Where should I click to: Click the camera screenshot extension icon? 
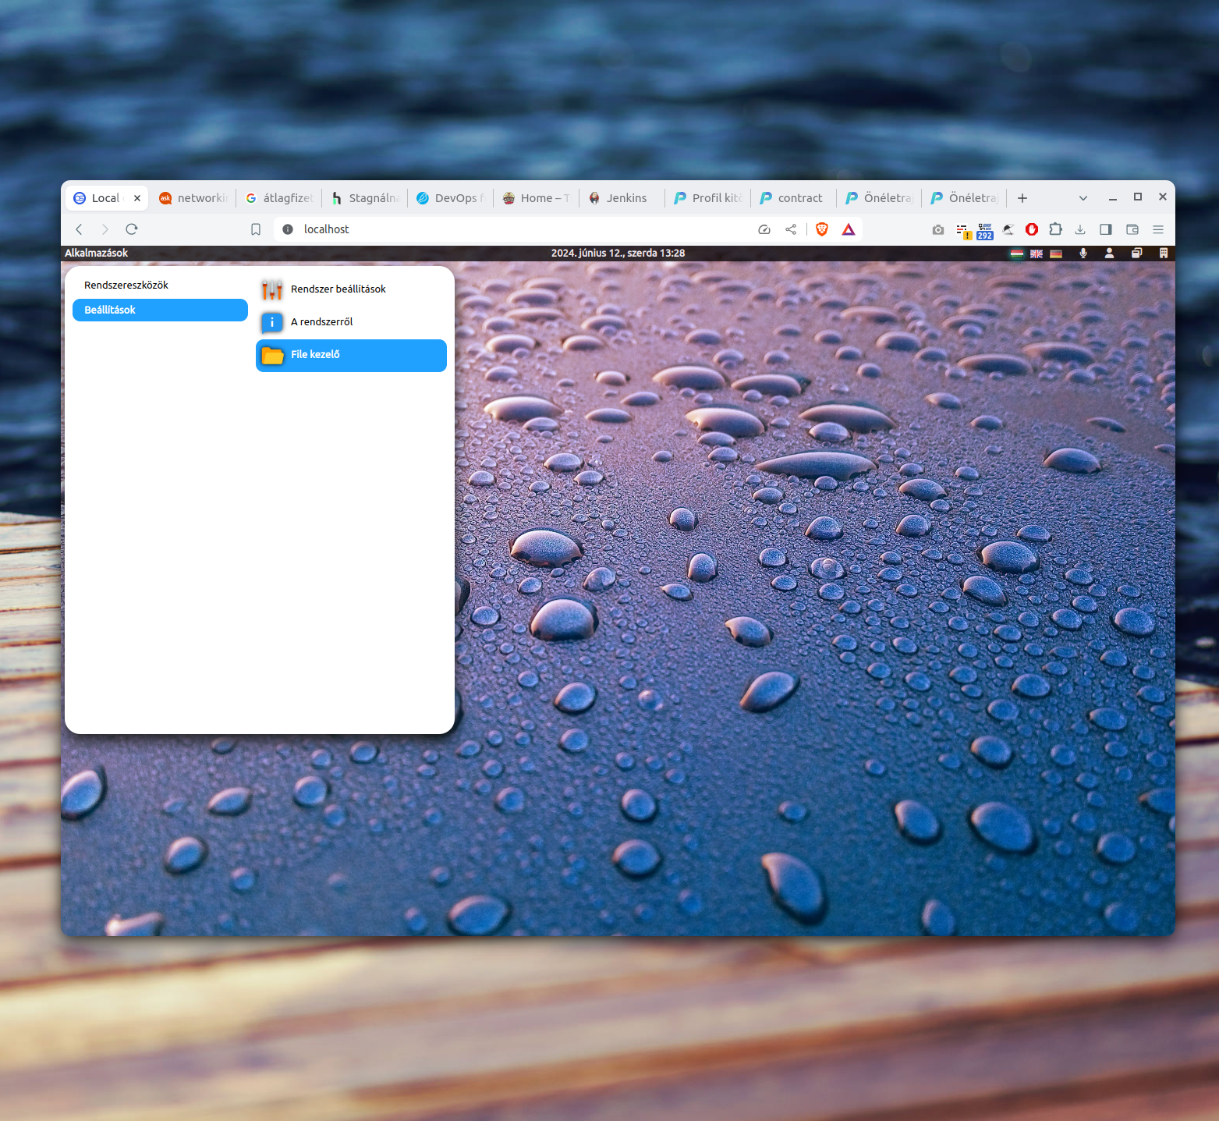click(938, 229)
